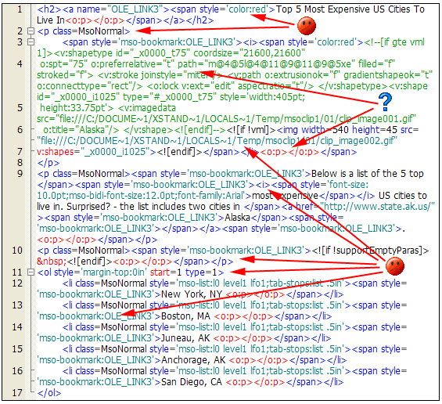Click the 'margin-top:0in' style value
442x404 pixels.
tap(113, 272)
